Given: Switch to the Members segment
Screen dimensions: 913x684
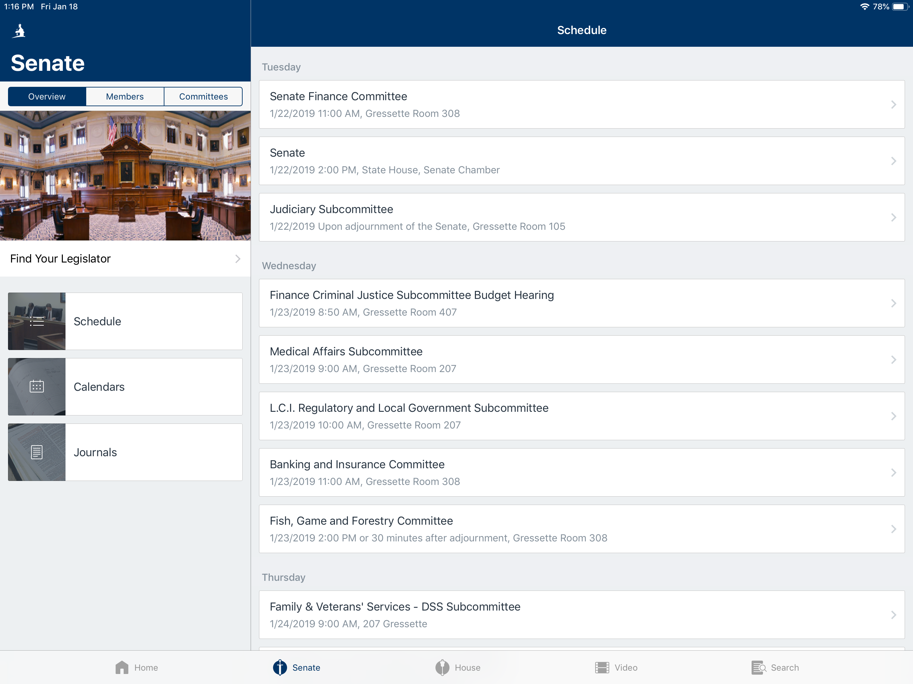Looking at the screenshot, I should click(125, 97).
